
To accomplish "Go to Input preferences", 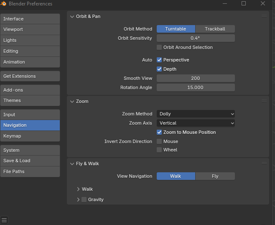I will [30, 115].
